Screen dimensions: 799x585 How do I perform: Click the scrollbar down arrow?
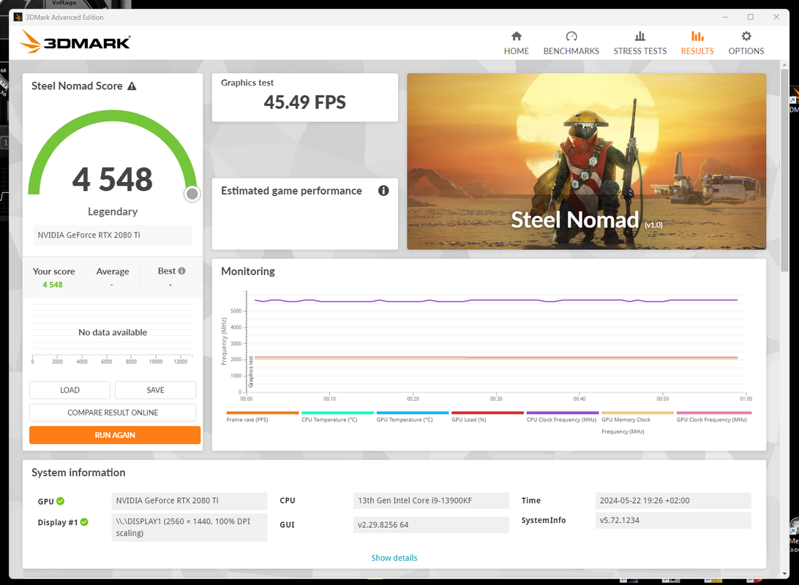click(784, 573)
